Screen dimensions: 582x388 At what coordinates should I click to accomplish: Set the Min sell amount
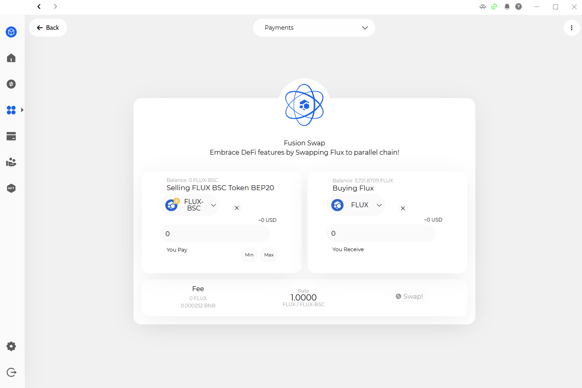pos(249,255)
